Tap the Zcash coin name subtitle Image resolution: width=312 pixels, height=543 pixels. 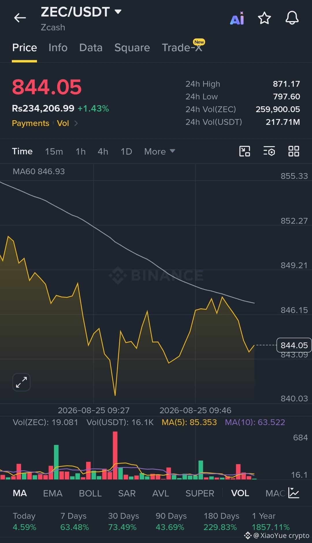tap(53, 27)
